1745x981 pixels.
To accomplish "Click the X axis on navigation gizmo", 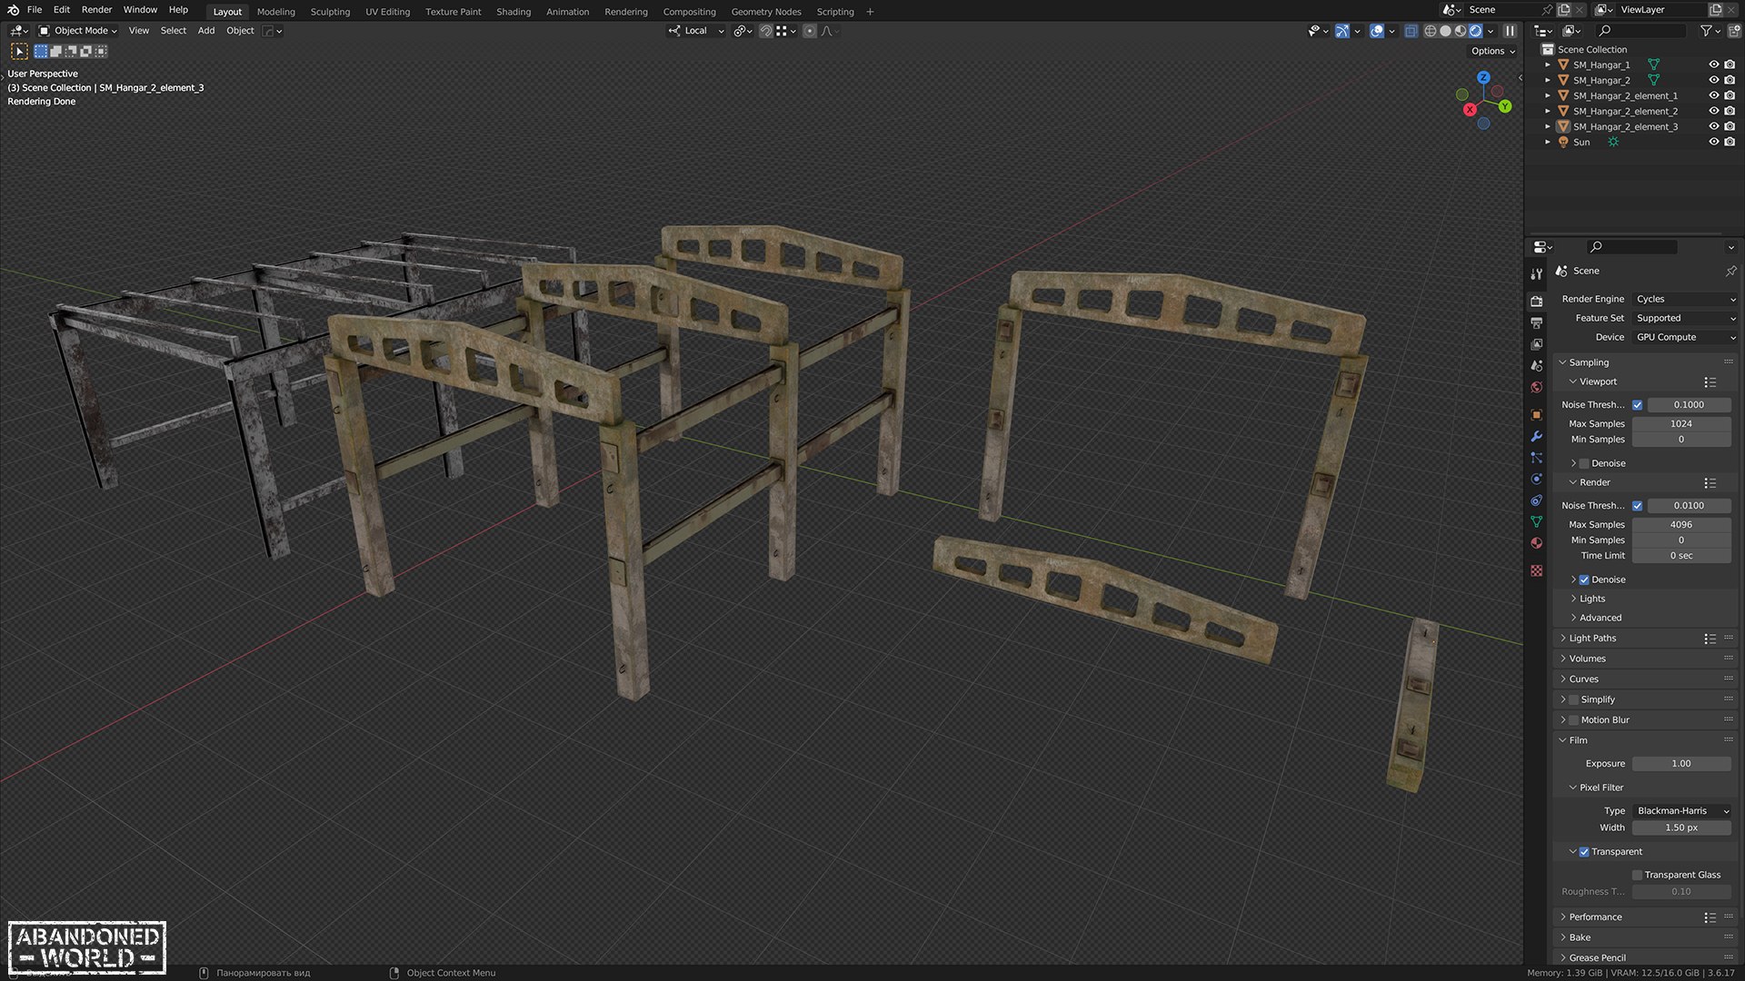I will point(1470,109).
